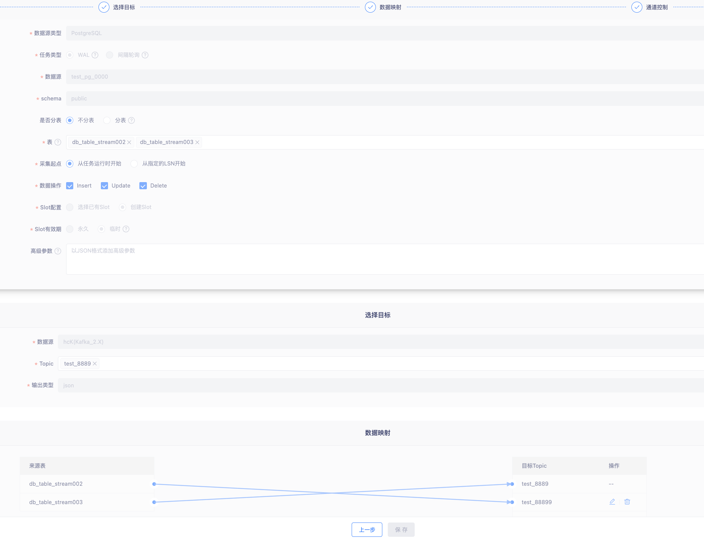Uncheck the Insert checkbox

point(70,186)
